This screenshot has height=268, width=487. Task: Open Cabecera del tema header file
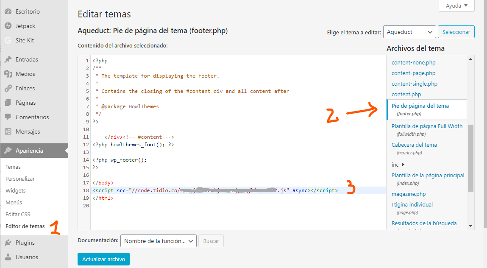[414, 145]
